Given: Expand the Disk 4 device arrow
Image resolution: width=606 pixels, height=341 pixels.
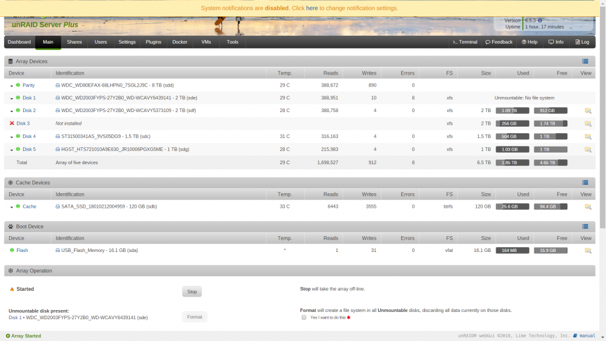Looking at the screenshot, I should [x=12, y=137].
